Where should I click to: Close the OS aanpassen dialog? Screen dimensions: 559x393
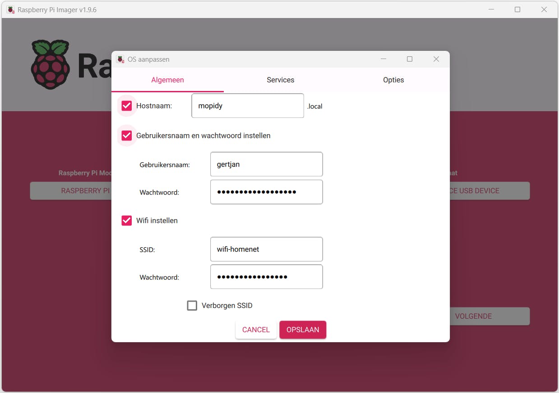tap(436, 59)
